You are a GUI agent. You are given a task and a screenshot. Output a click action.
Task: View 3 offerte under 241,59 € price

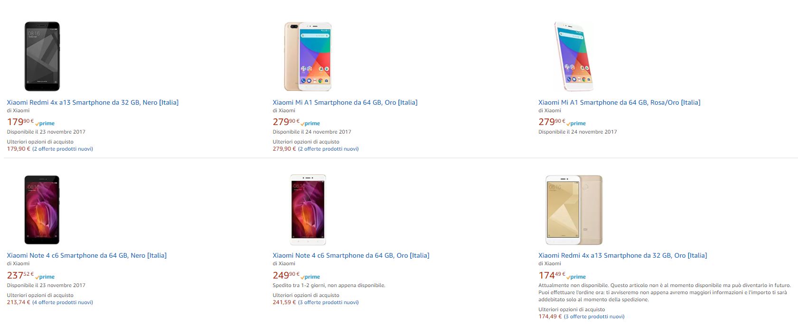tap(328, 302)
